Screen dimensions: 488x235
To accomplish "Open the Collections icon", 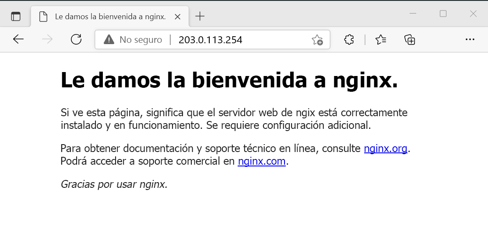I will click(410, 39).
